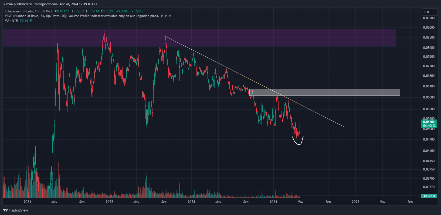Click the 0.03950 price axis label
This screenshot has height=215, width=441.
(429, 169)
